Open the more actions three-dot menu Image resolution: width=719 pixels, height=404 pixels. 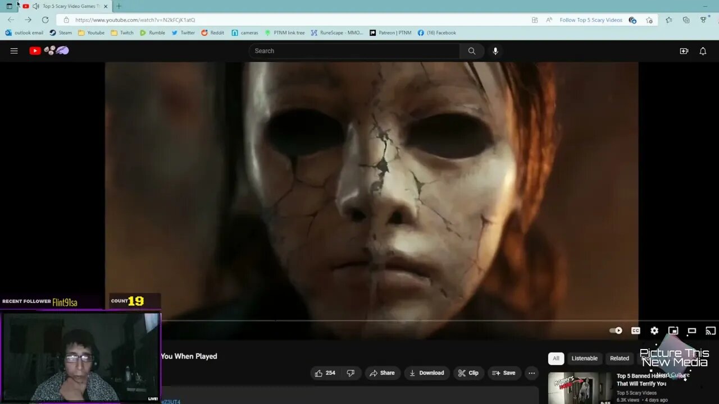coord(531,373)
